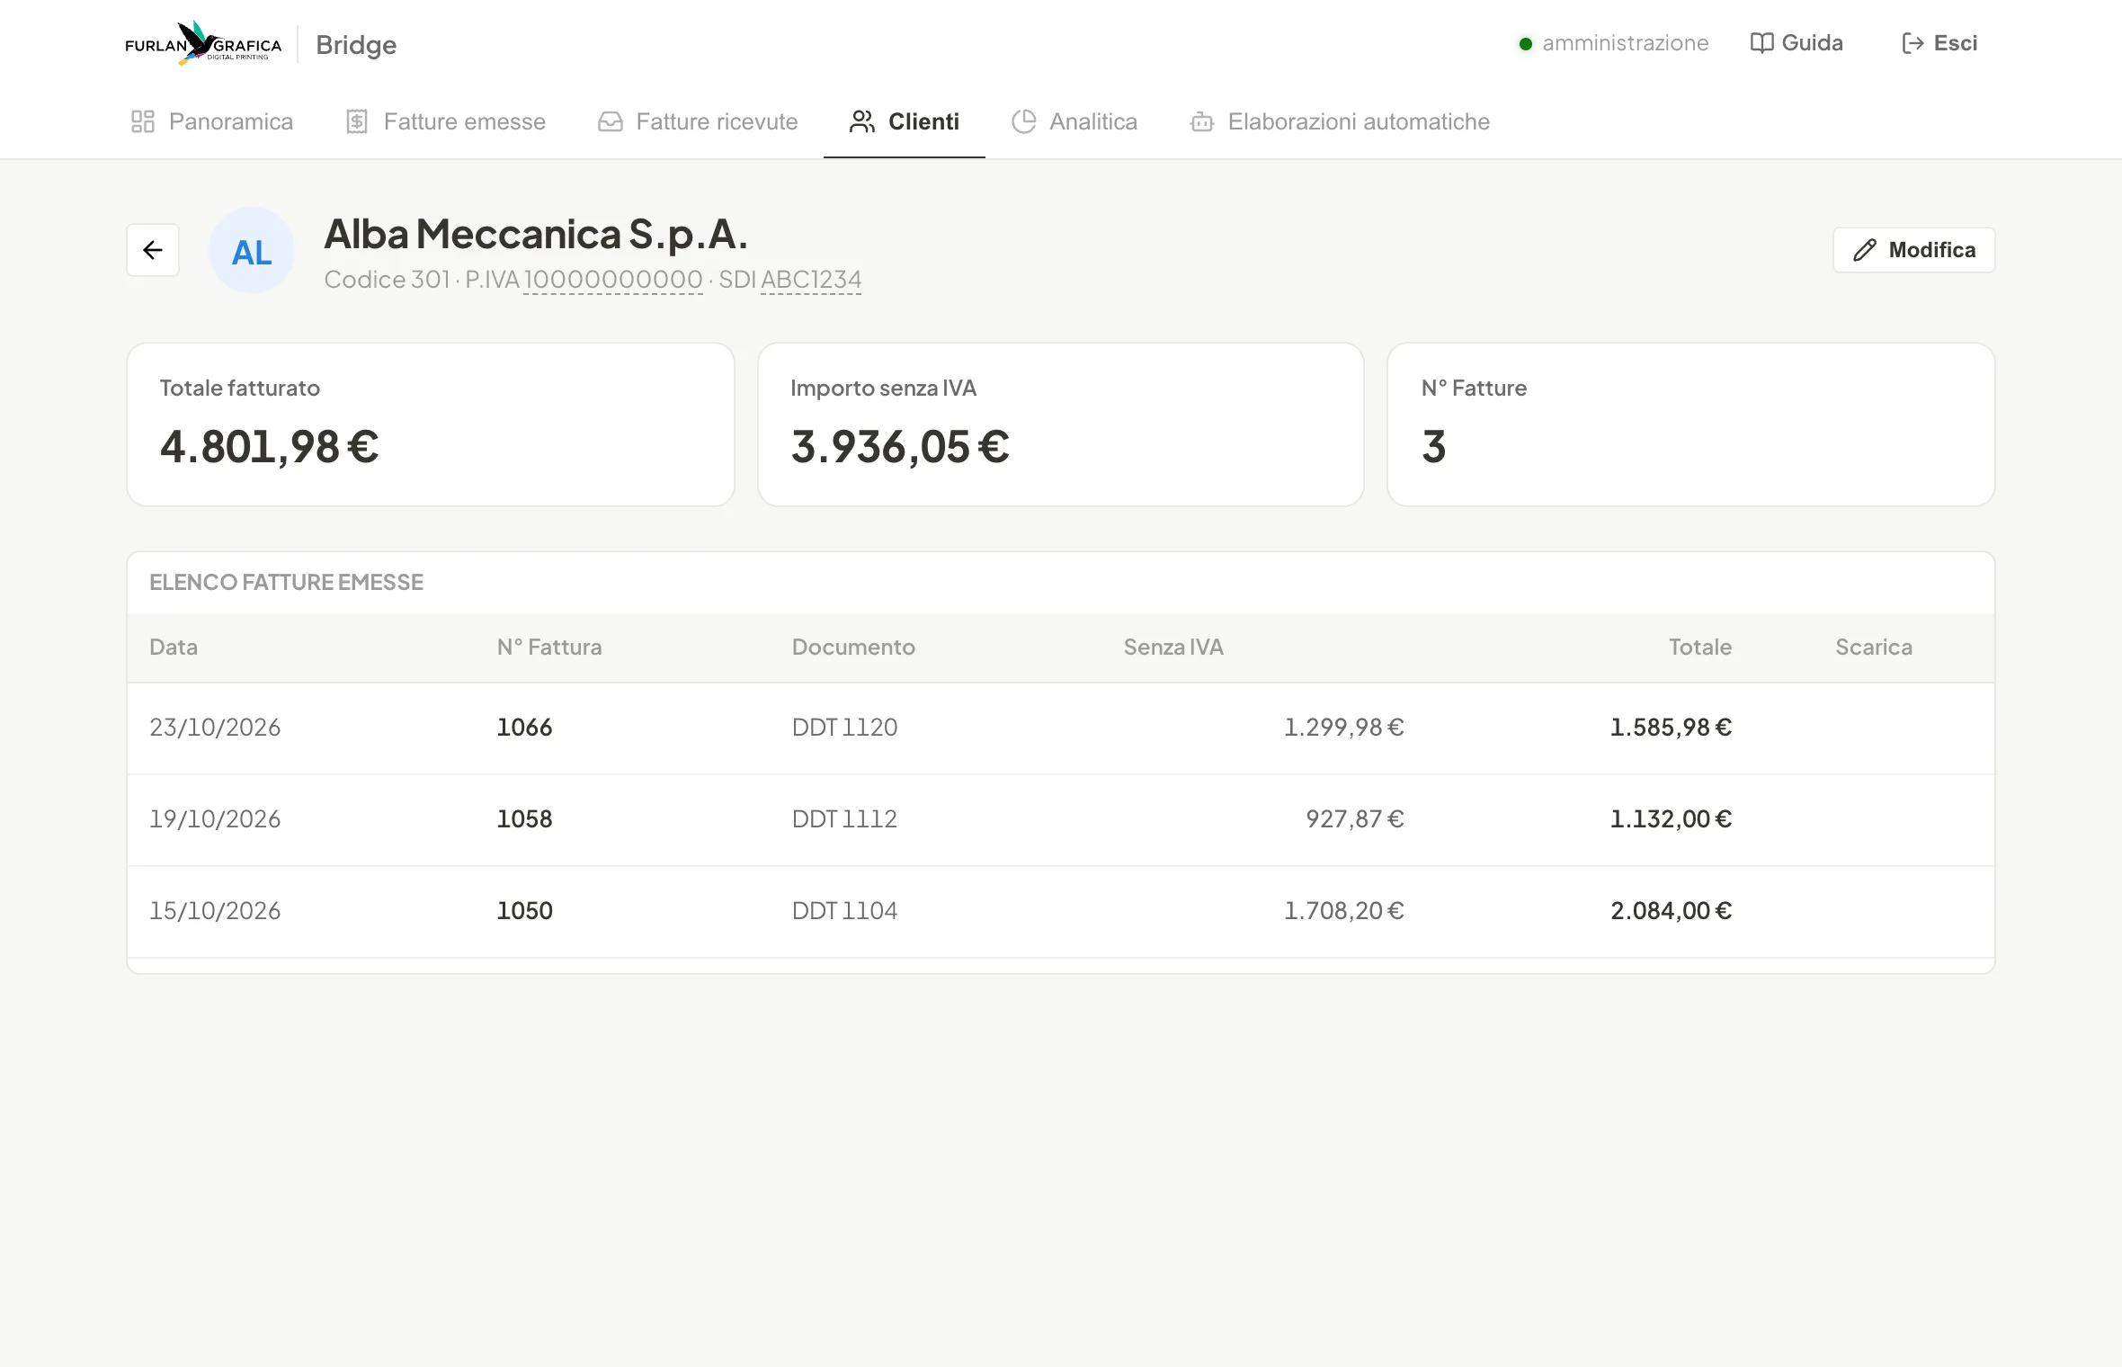Click the Fatture emesse receipt icon
This screenshot has height=1367, width=2122.
pyautogui.click(x=357, y=121)
